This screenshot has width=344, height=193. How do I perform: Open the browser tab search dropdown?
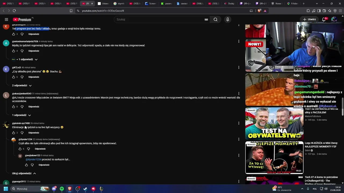point(317,3)
